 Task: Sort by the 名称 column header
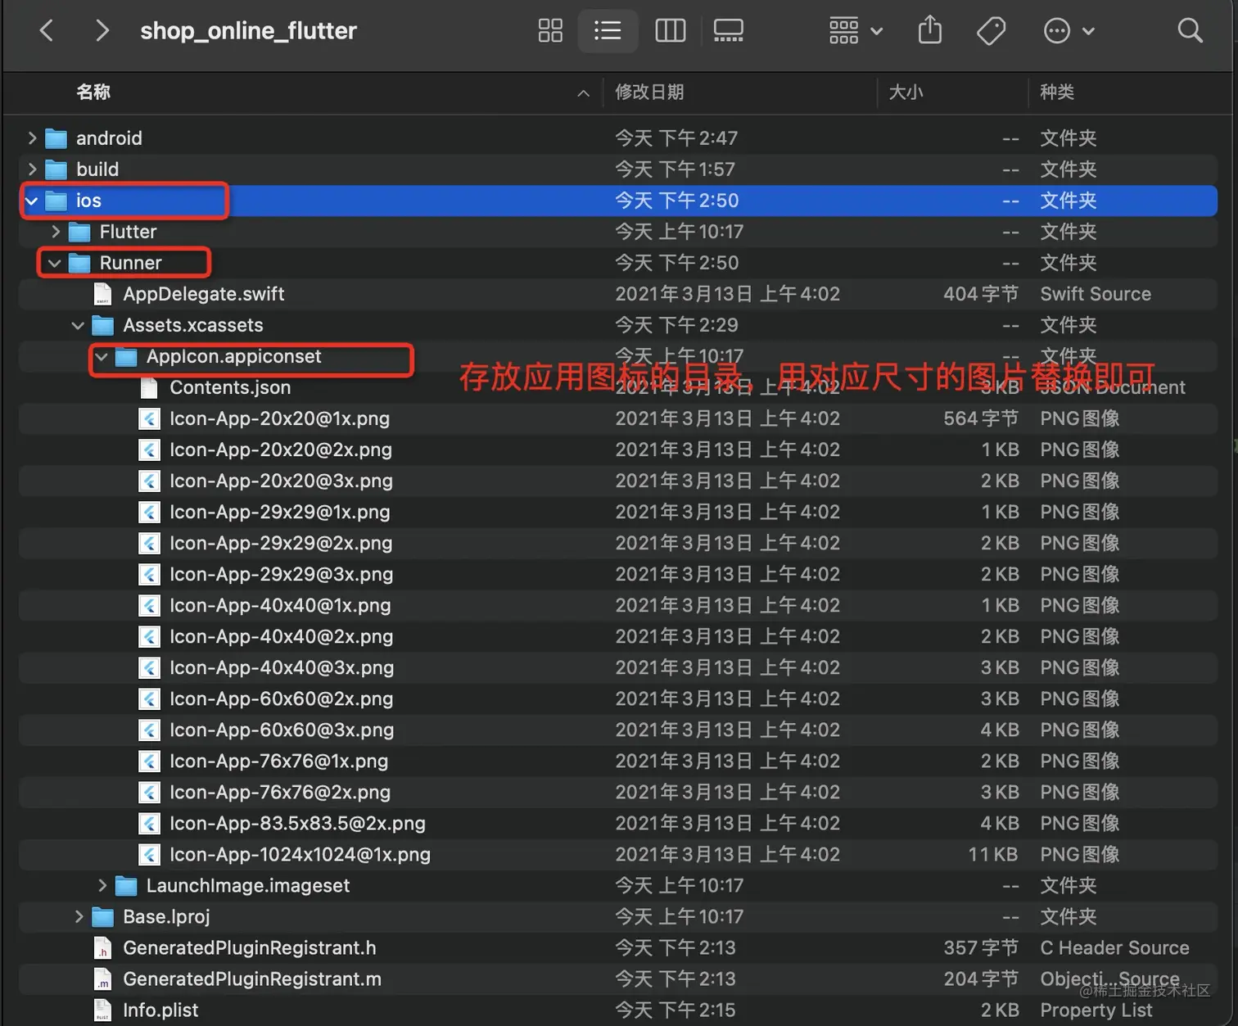point(93,92)
